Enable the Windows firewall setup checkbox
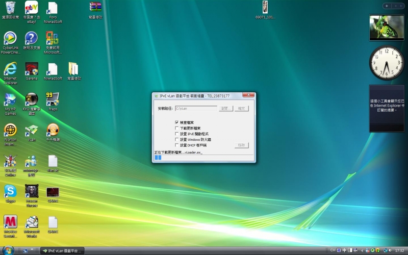Screen dimensions: 408x255 click(x=177, y=139)
